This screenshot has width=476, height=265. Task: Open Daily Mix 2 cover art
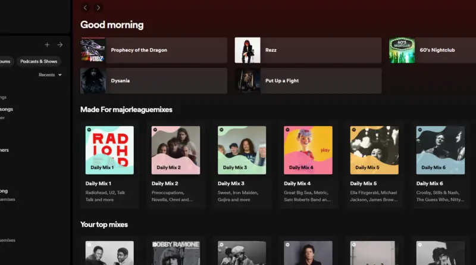pyautogui.click(x=176, y=150)
